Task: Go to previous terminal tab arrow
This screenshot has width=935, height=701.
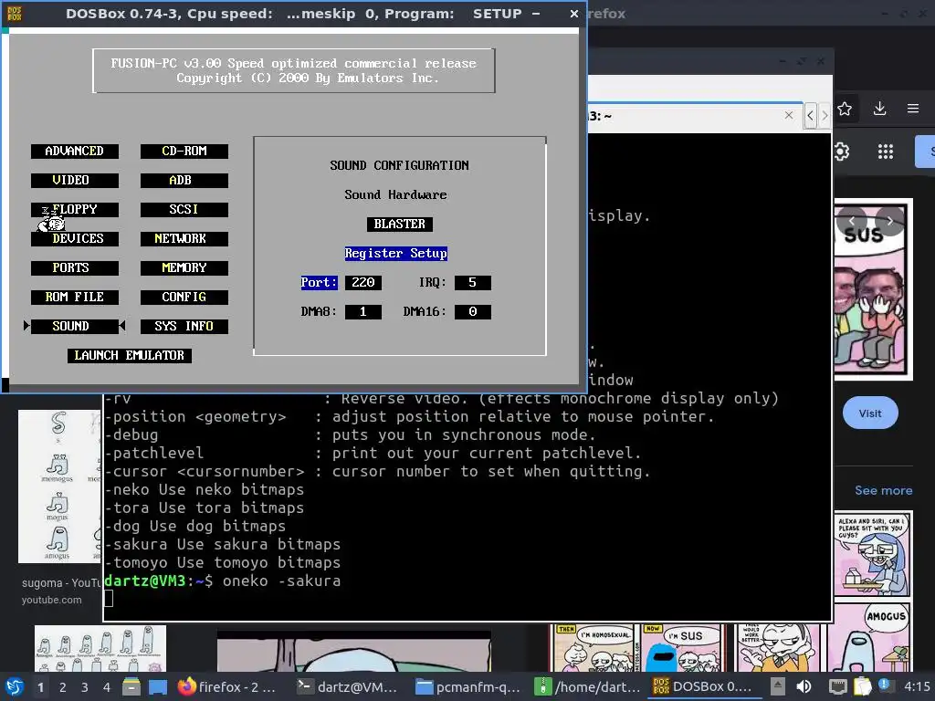Action: [x=810, y=115]
